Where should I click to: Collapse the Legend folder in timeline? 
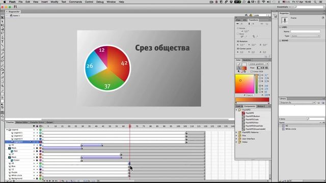pyautogui.click(x=7, y=130)
